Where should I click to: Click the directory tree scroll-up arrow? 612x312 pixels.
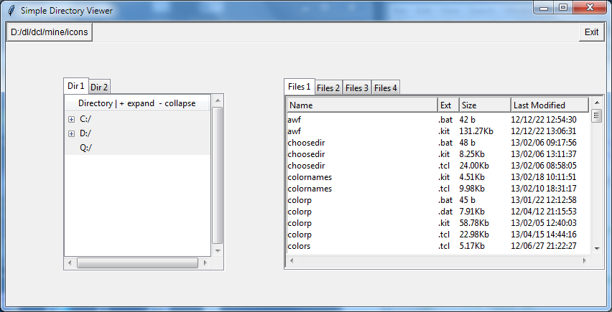coord(218,100)
